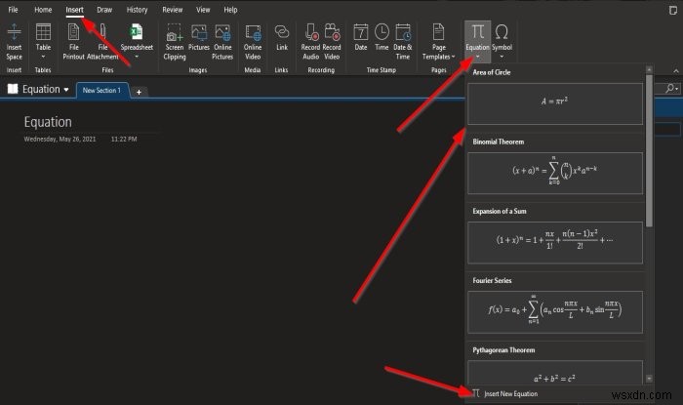
Task: Add a new section with plus tab
Action: [139, 92]
